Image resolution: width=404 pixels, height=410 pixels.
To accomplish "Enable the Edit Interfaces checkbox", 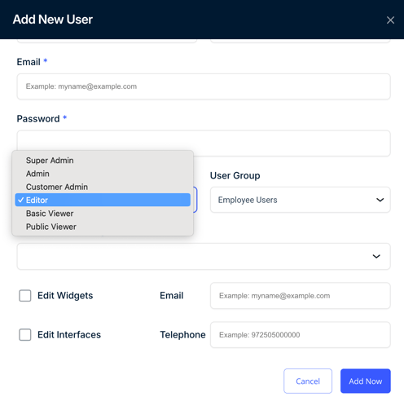I will tap(25, 334).
